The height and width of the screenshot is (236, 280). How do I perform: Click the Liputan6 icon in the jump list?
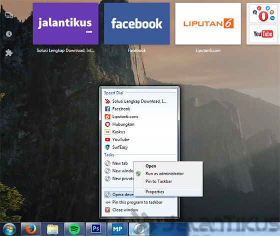pyautogui.click(x=107, y=117)
